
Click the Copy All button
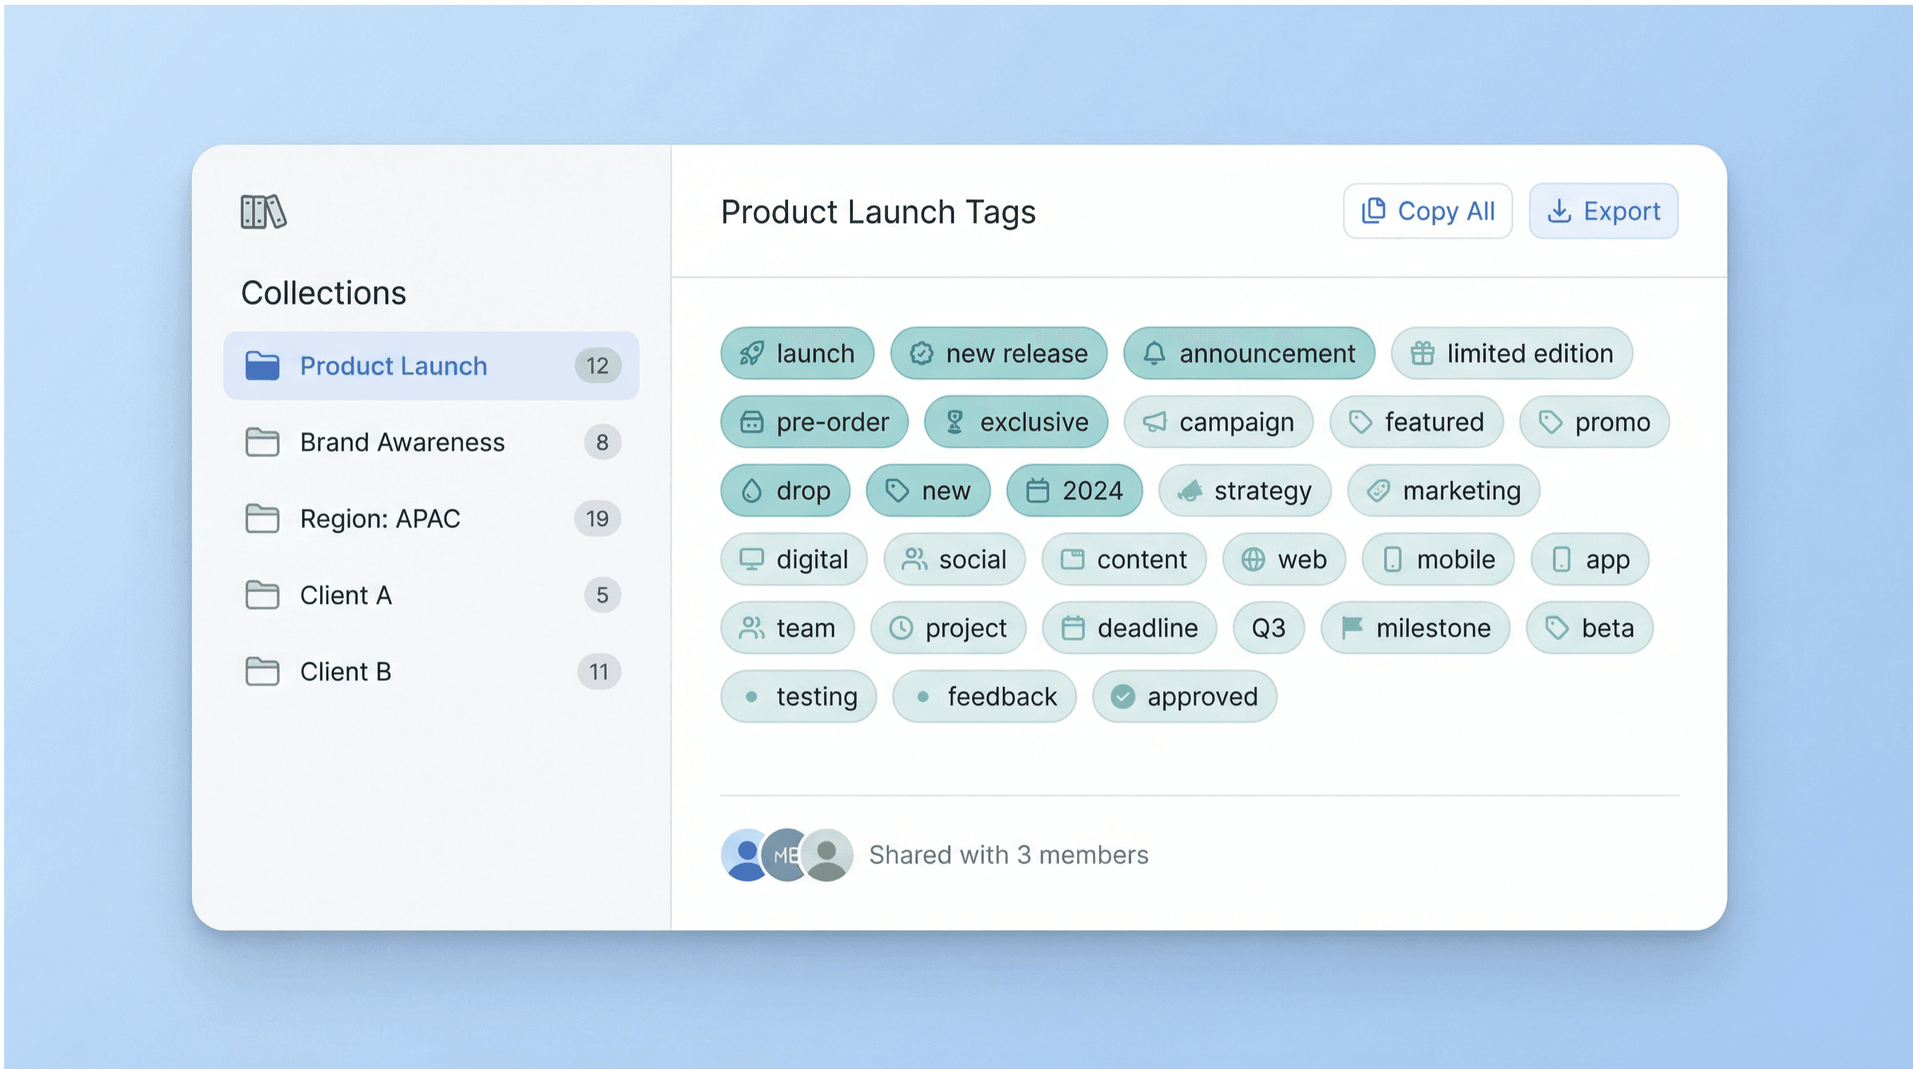1426,212
